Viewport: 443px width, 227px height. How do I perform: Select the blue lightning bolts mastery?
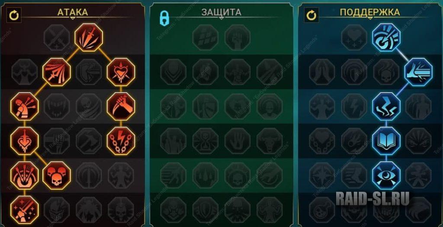coord(386,106)
